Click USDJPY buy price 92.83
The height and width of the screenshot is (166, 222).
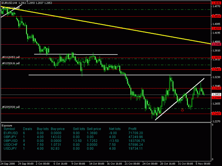pyautogui.click(x=55, y=149)
